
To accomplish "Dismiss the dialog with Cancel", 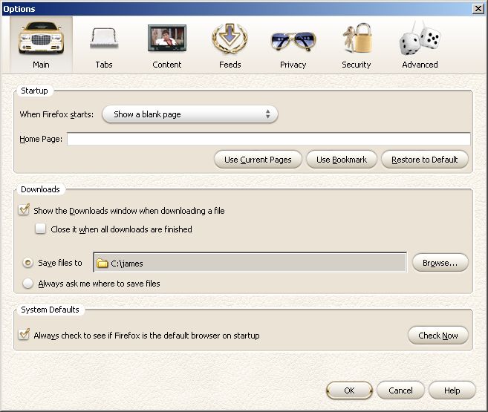I will [x=400, y=390].
